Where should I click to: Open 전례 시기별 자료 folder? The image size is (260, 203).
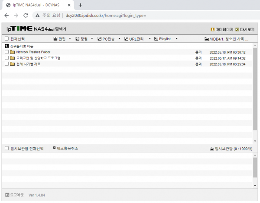pos(28,64)
